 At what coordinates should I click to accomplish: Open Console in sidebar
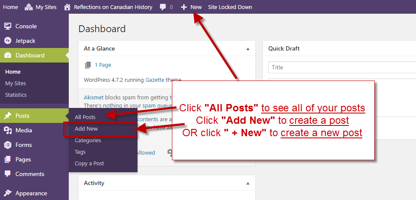[x=26, y=26]
